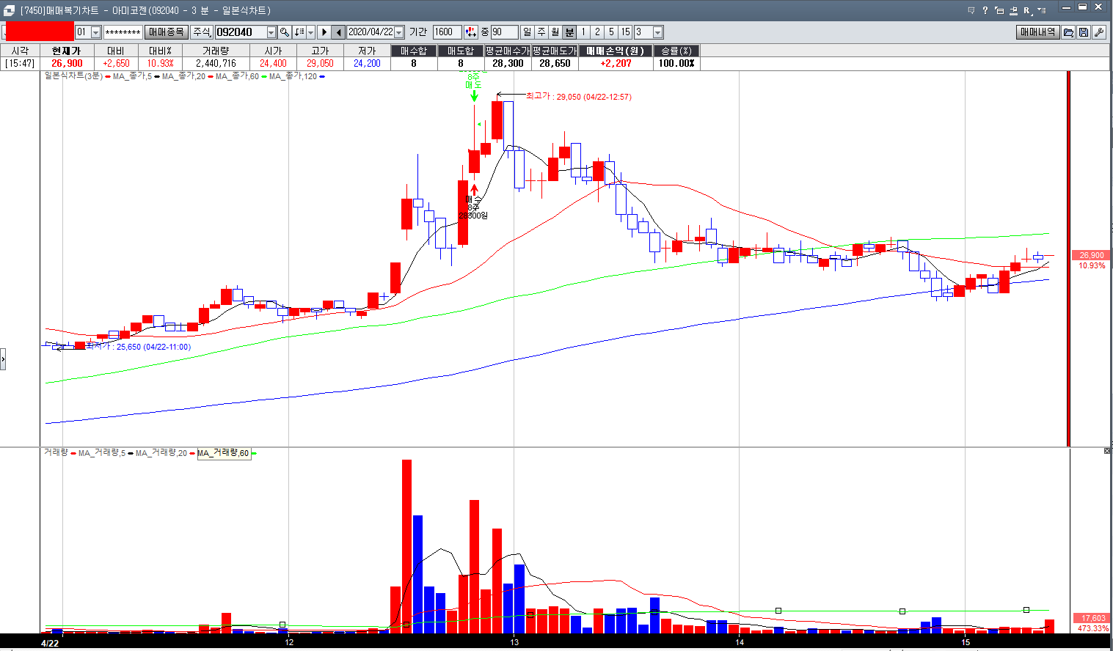Open the stock code 092040 dropdown arrow
Image resolution: width=1113 pixels, height=651 pixels.
[271, 32]
